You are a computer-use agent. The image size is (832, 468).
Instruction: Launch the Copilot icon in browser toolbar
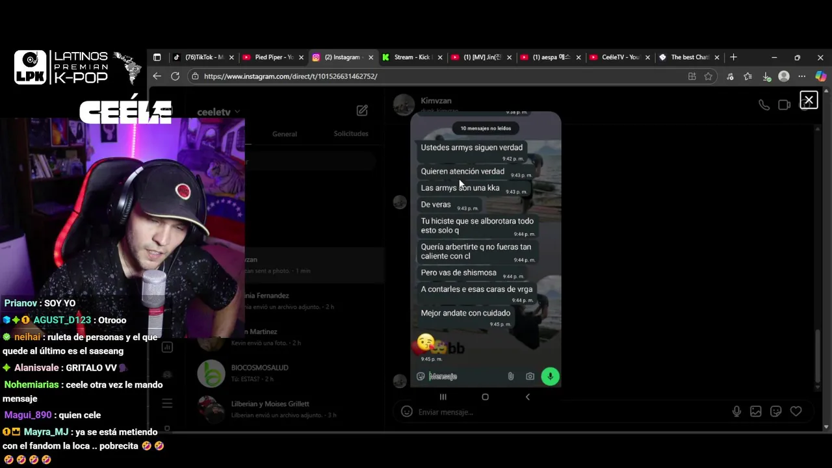(x=820, y=76)
